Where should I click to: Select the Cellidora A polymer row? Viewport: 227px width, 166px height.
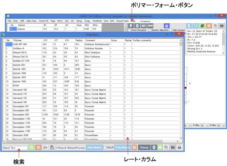93,48
